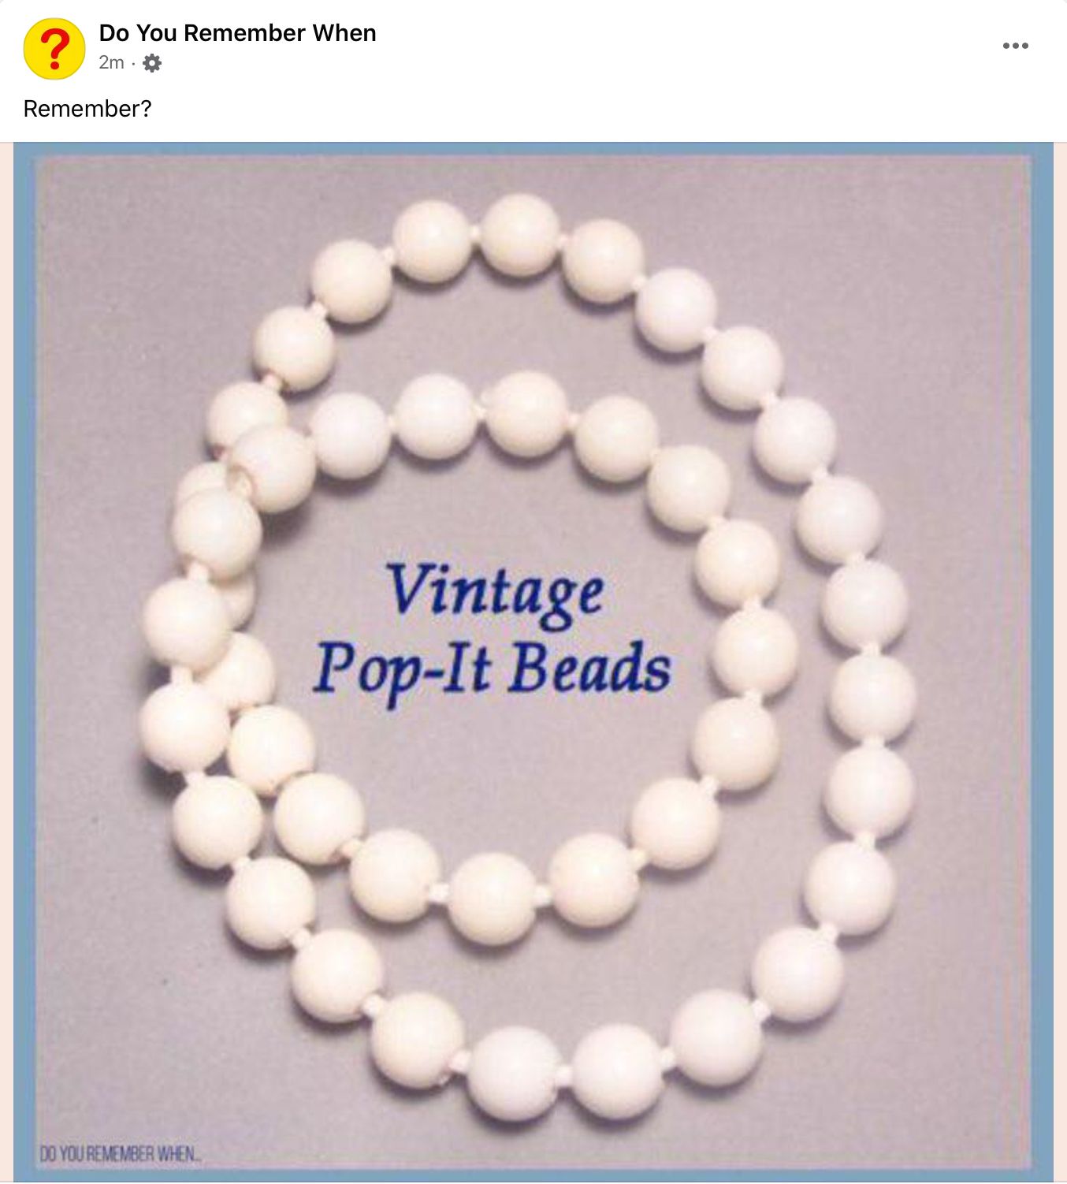Image resolution: width=1067 pixels, height=1184 pixels.
Task: Click the DO YOU REMEMBER WHEN watermark
Action: click(x=120, y=1155)
